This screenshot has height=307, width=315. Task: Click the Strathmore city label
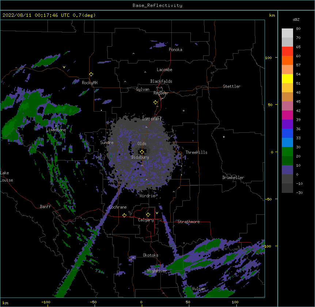pos(189,222)
